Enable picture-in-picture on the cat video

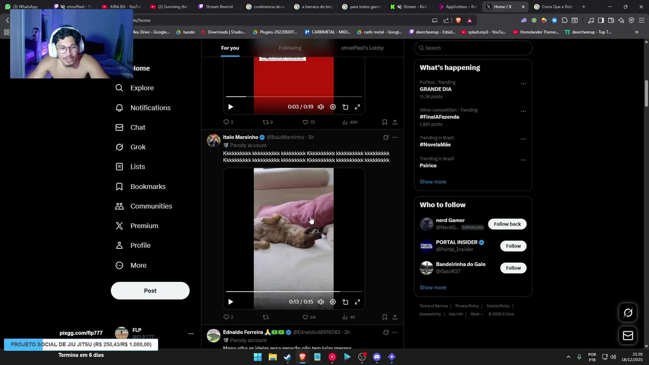click(x=345, y=302)
